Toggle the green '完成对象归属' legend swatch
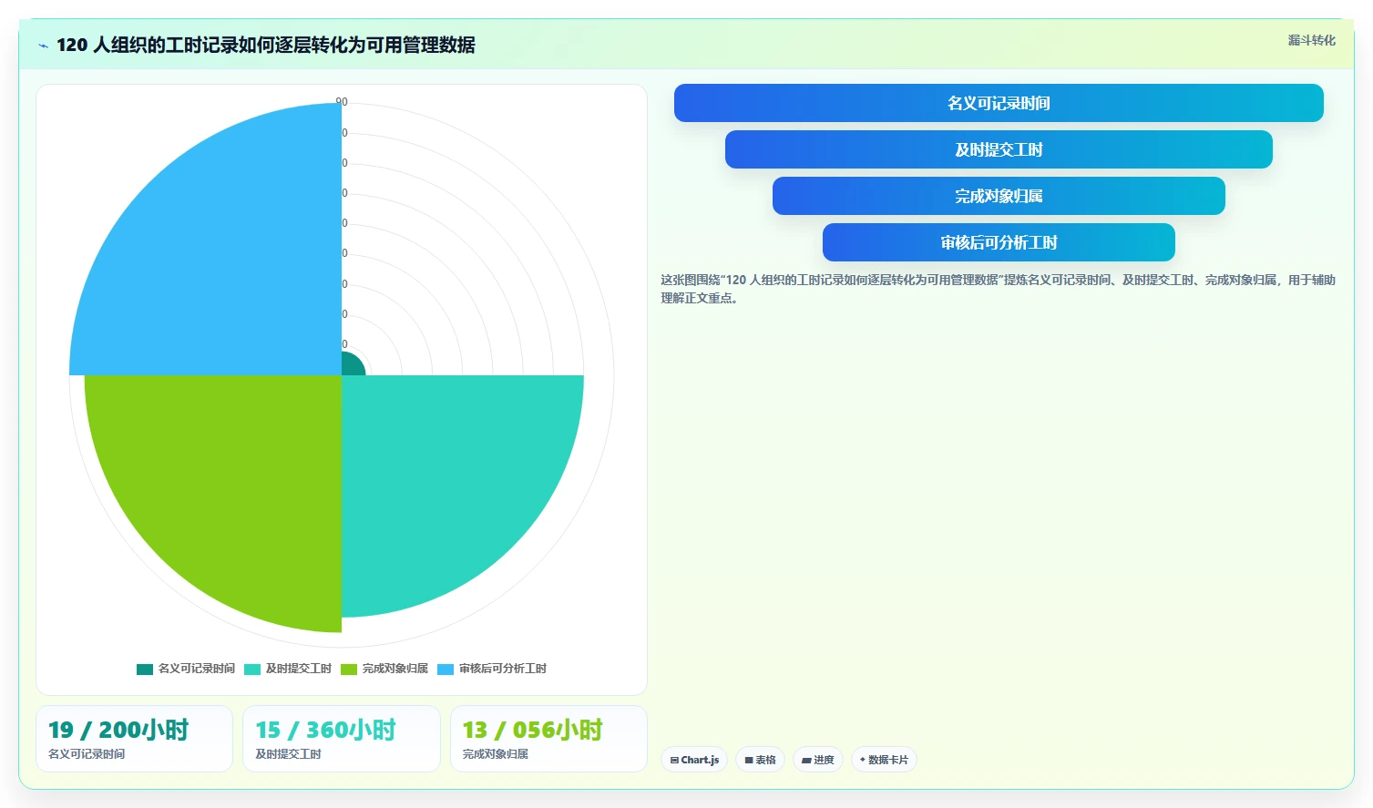The width and height of the screenshot is (1373, 808). [x=349, y=670]
